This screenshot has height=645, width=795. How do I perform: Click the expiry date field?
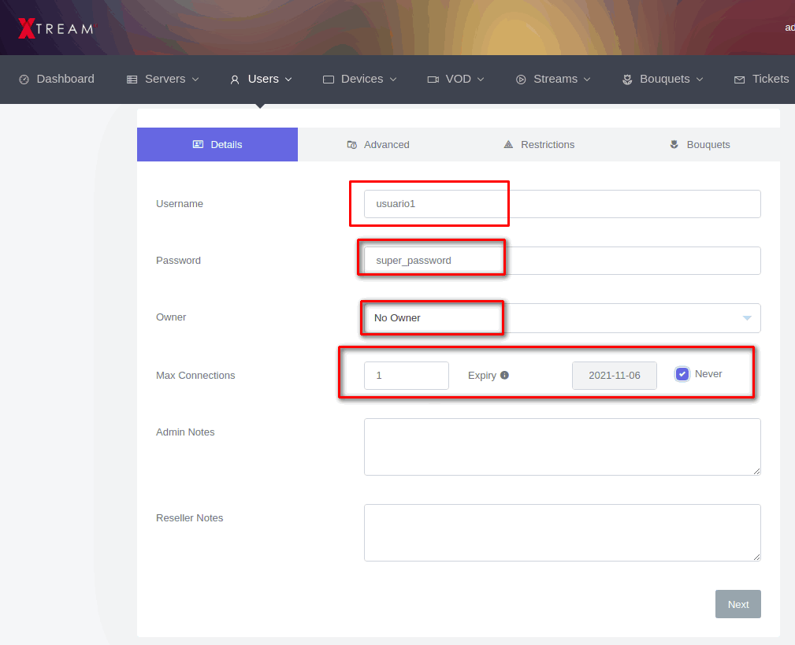pyautogui.click(x=614, y=376)
